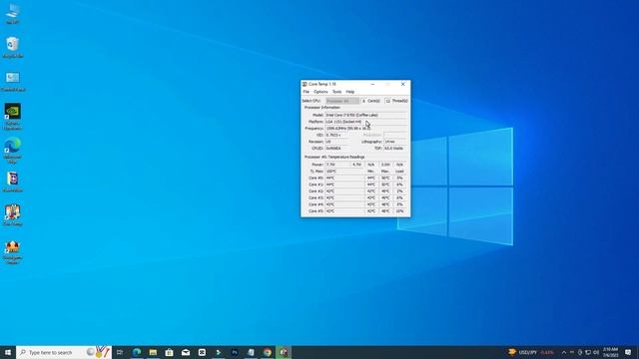The image size is (639, 359).
Task: Open the Options menu in Core Temp
Action: tap(320, 92)
